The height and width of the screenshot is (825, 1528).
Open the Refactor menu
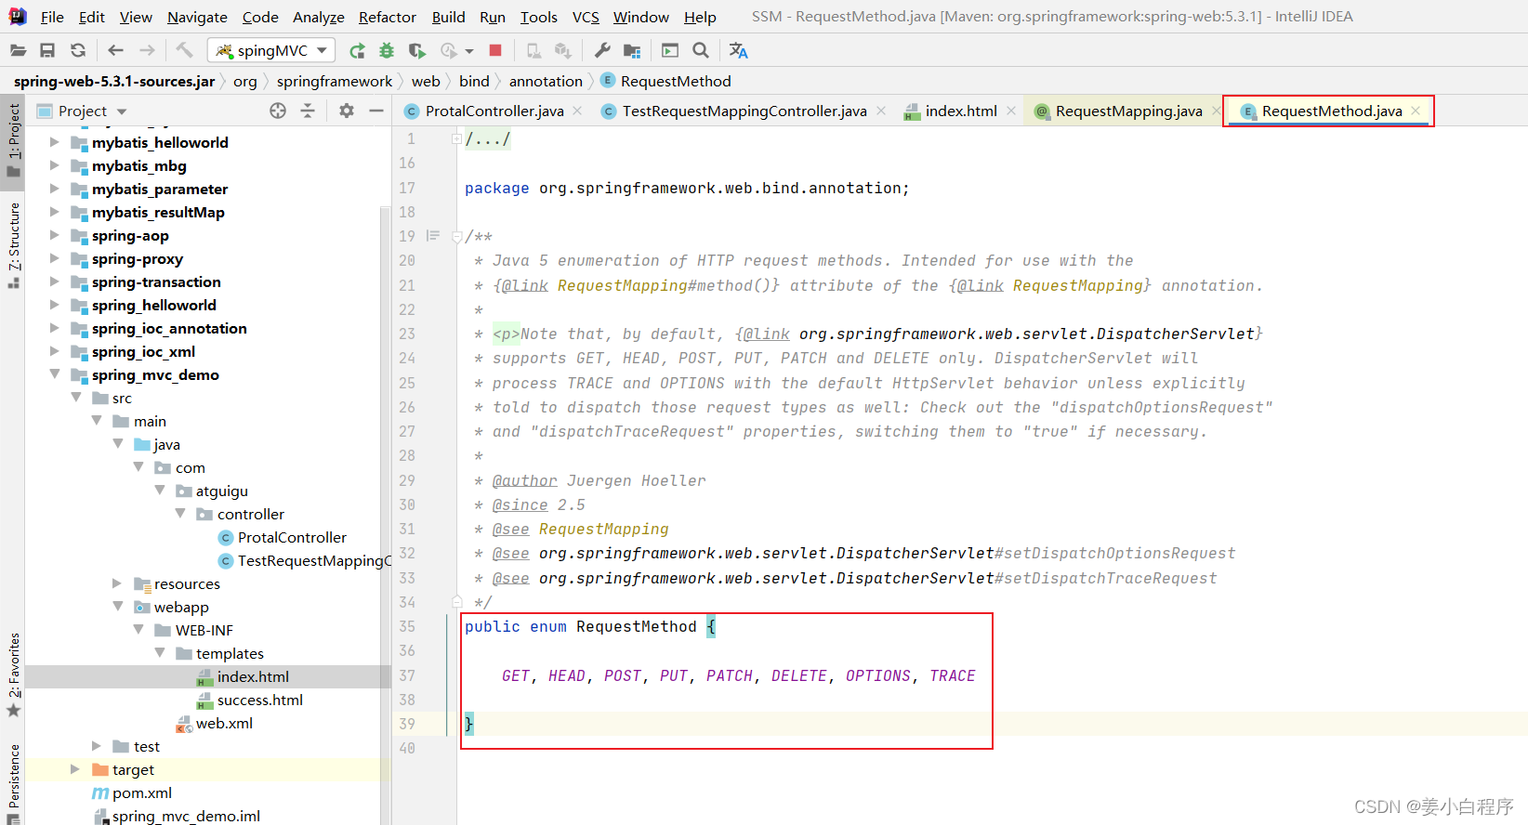click(387, 17)
